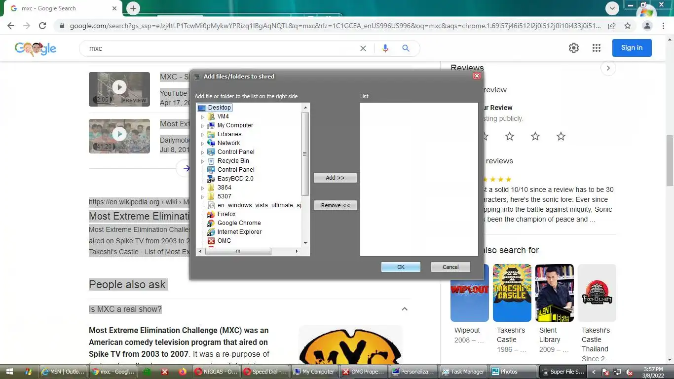Click the tree's horizontal scroll right arrow

click(x=297, y=252)
